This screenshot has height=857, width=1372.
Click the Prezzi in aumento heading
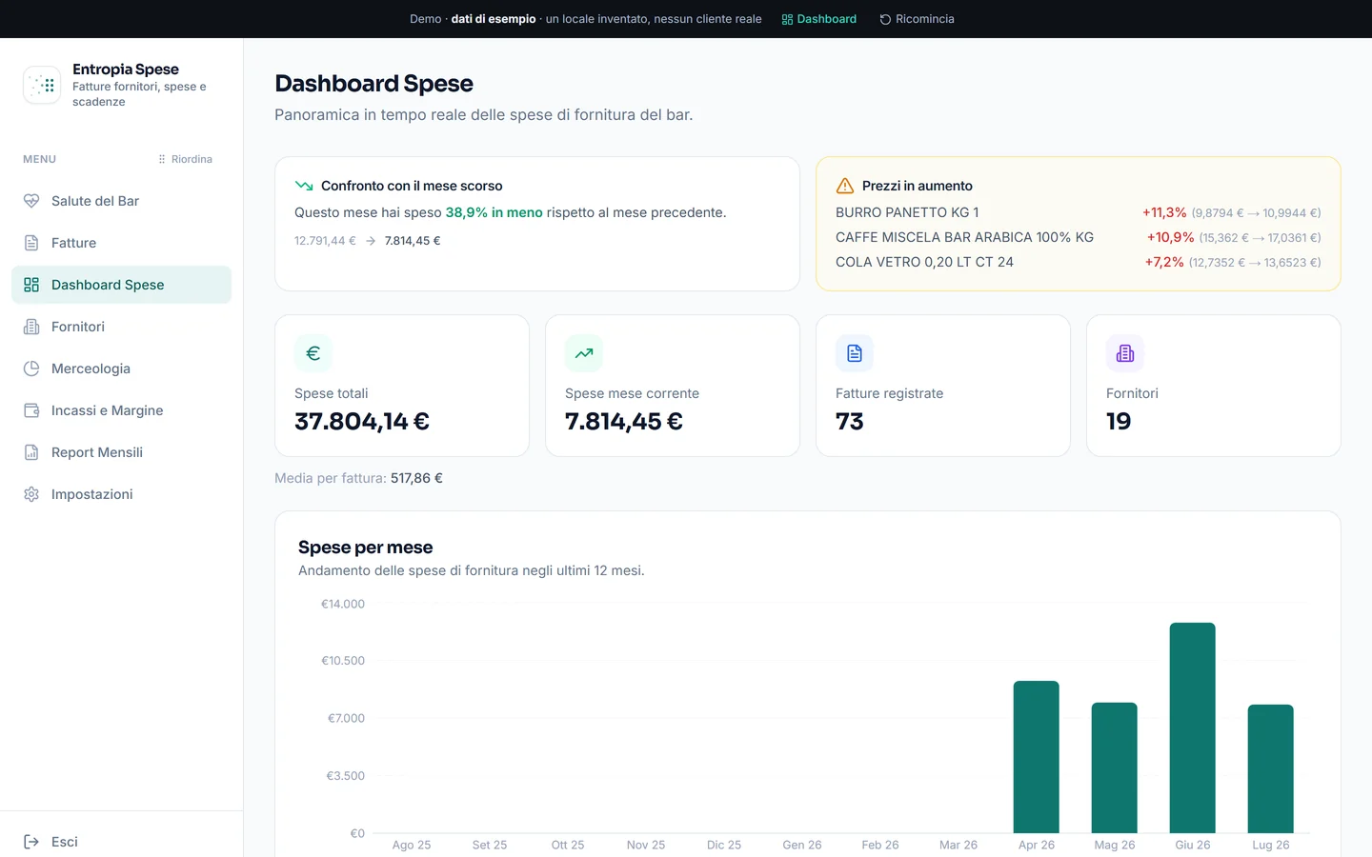(x=918, y=186)
